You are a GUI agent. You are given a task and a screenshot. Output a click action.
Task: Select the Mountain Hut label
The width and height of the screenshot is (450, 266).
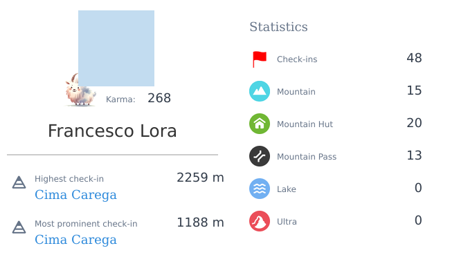tap(305, 124)
